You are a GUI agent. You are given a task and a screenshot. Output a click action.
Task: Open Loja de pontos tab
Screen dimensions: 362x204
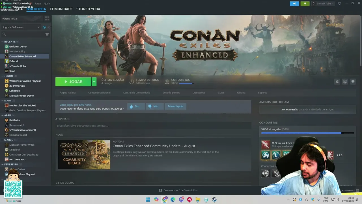coord(171,93)
